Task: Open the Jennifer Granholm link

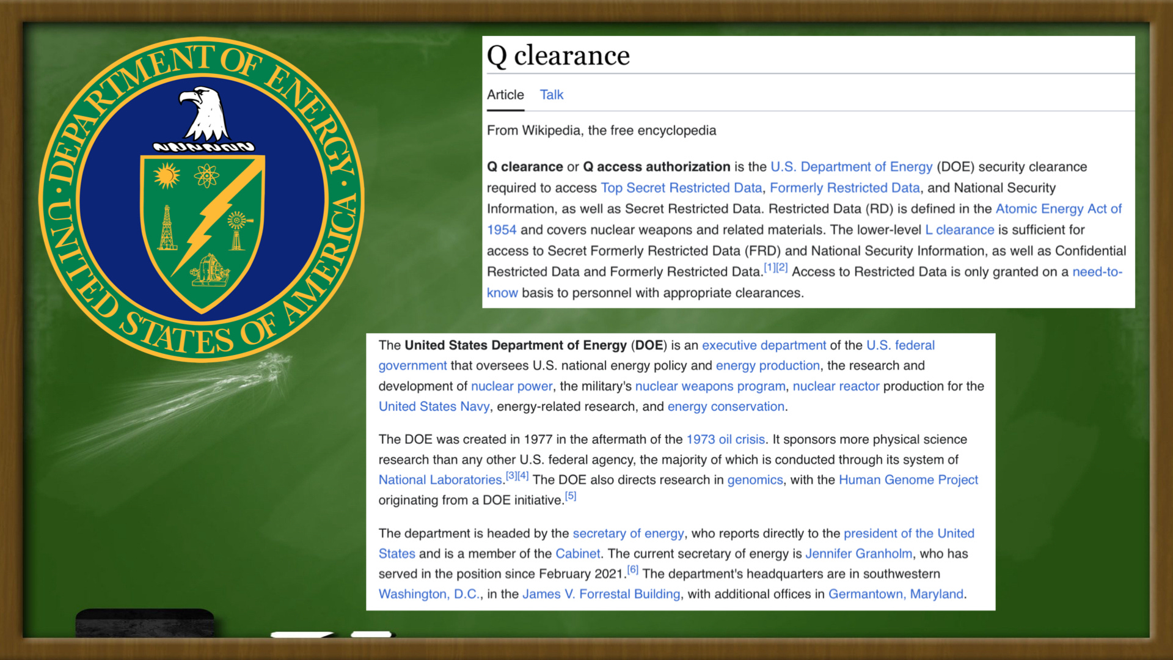Action: (858, 554)
